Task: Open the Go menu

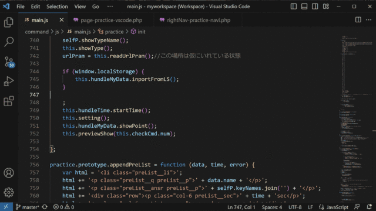Action: (95, 6)
